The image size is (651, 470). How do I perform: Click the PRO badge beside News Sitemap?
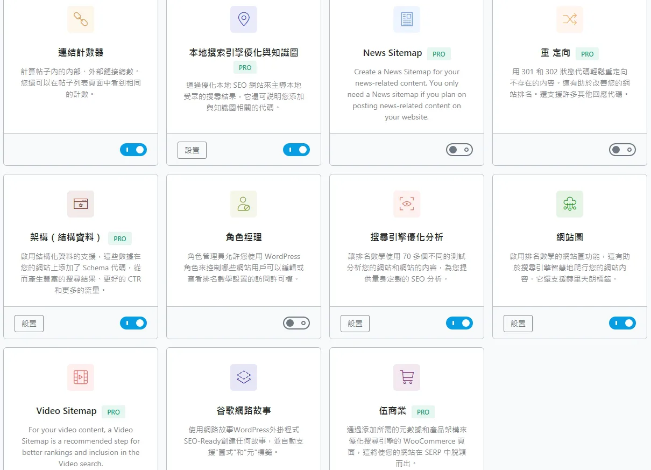coord(439,54)
